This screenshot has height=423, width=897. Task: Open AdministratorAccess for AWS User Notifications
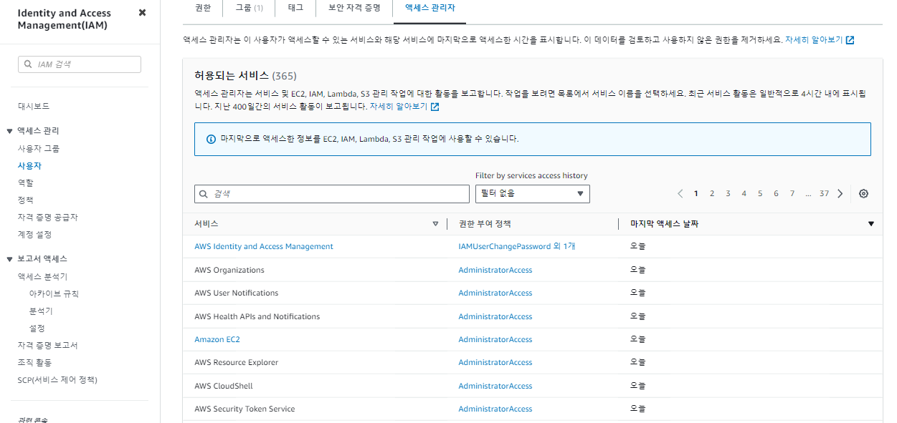pos(495,293)
